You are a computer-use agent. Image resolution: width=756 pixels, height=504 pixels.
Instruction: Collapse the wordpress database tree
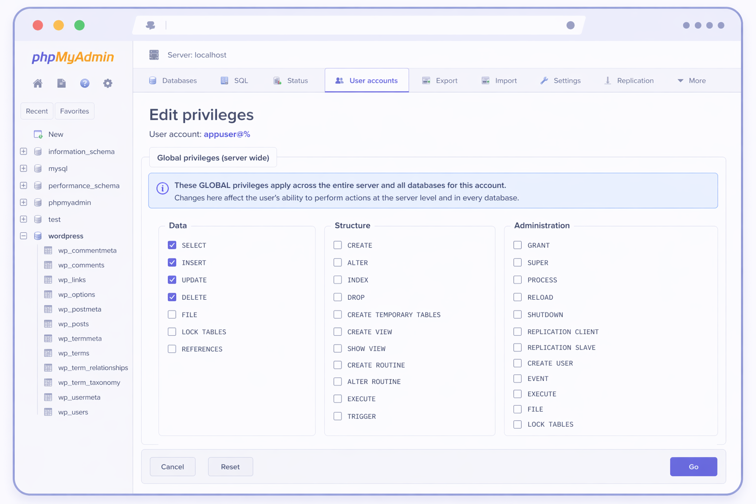[x=23, y=236]
